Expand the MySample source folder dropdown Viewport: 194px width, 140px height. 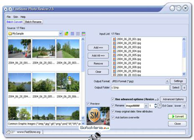pos(60,33)
